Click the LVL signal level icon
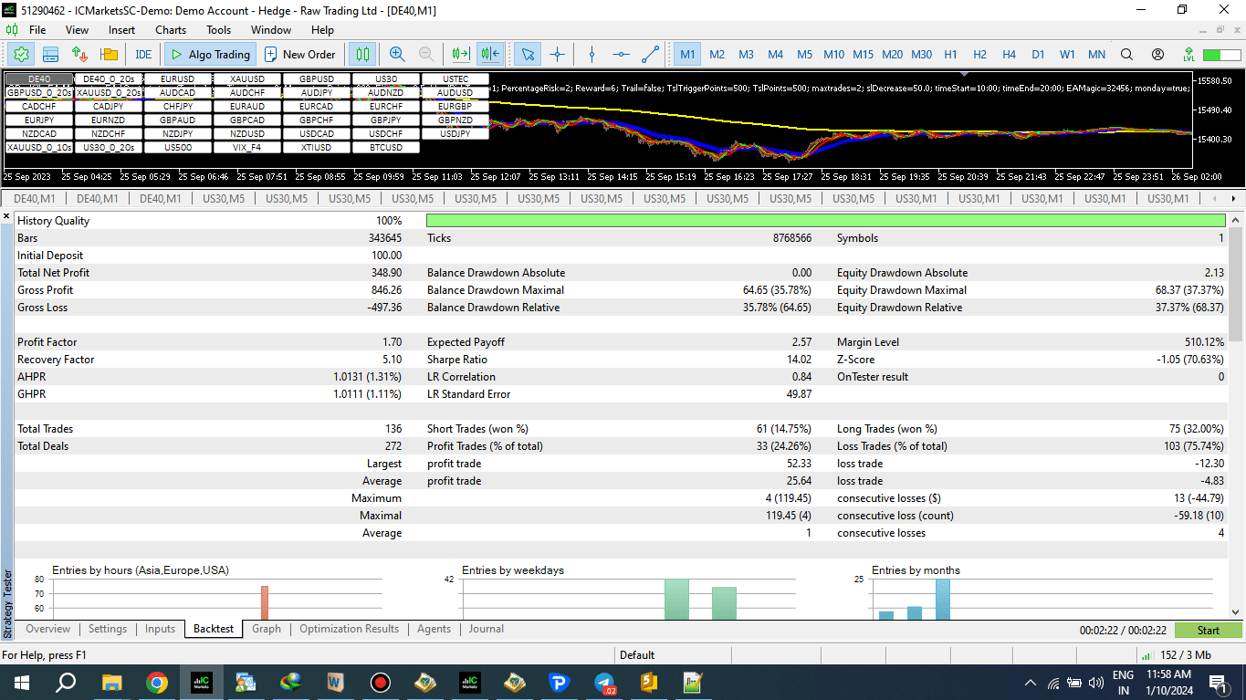The width and height of the screenshot is (1246, 700). (x=1188, y=54)
